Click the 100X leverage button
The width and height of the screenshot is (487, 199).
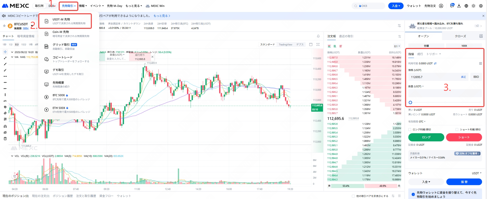(x=464, y=46)
